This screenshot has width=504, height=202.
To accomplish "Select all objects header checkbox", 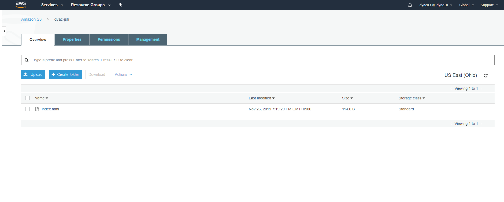I will click(x=27, y=98).
